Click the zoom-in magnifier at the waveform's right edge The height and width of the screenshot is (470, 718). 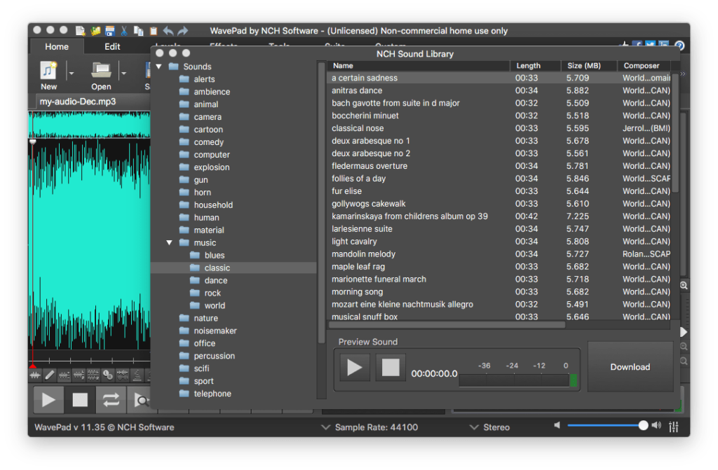point(684,286)
